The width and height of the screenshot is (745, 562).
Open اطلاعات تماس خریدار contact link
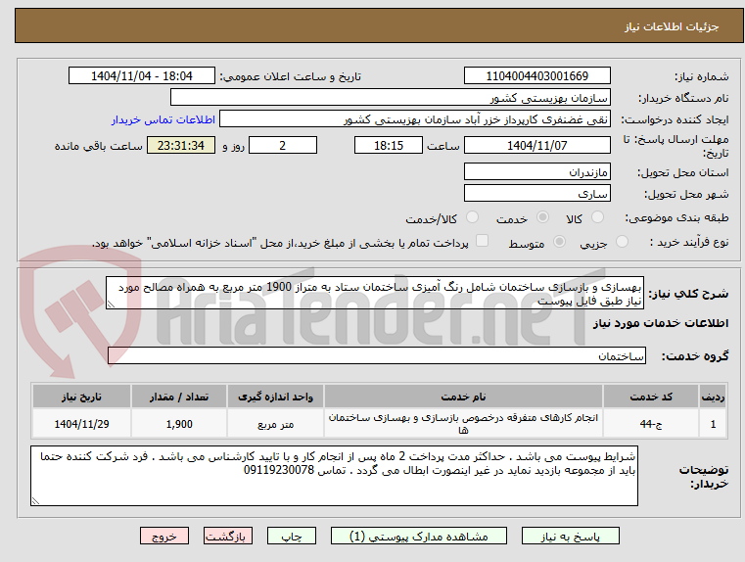tap(163, 119)
